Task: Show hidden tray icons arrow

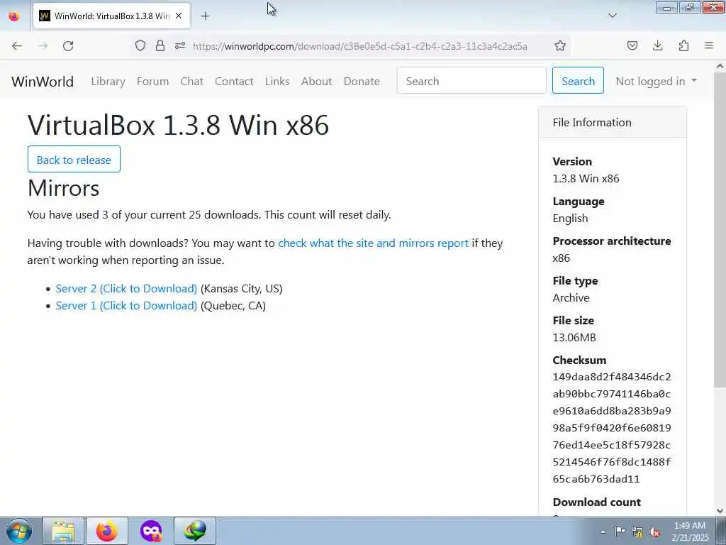Action: (x=603, y=532)
